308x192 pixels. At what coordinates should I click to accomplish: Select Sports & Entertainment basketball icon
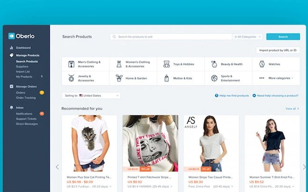tap(214, 78)
